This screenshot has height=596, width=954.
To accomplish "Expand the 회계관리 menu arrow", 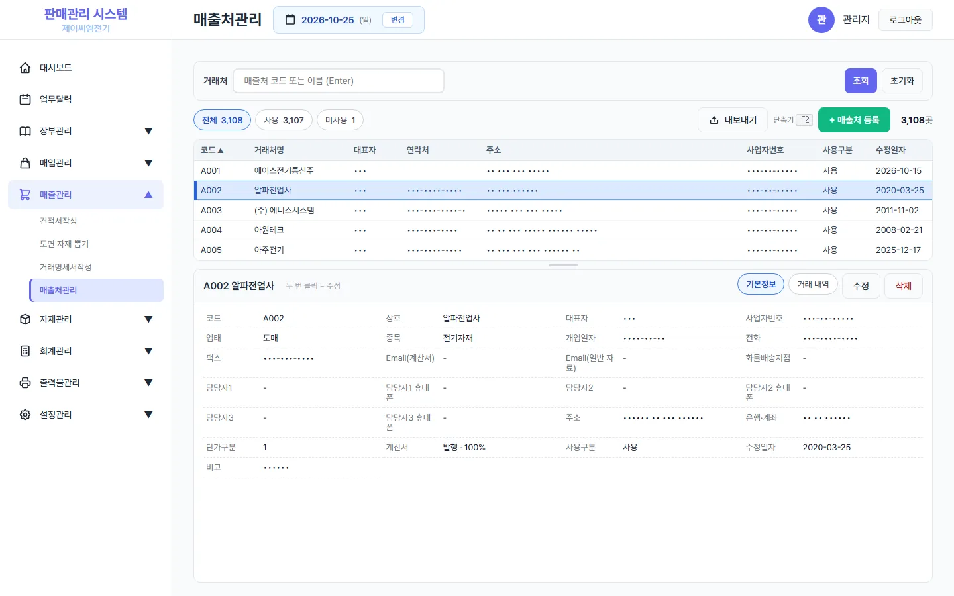I will click(148, 351).
